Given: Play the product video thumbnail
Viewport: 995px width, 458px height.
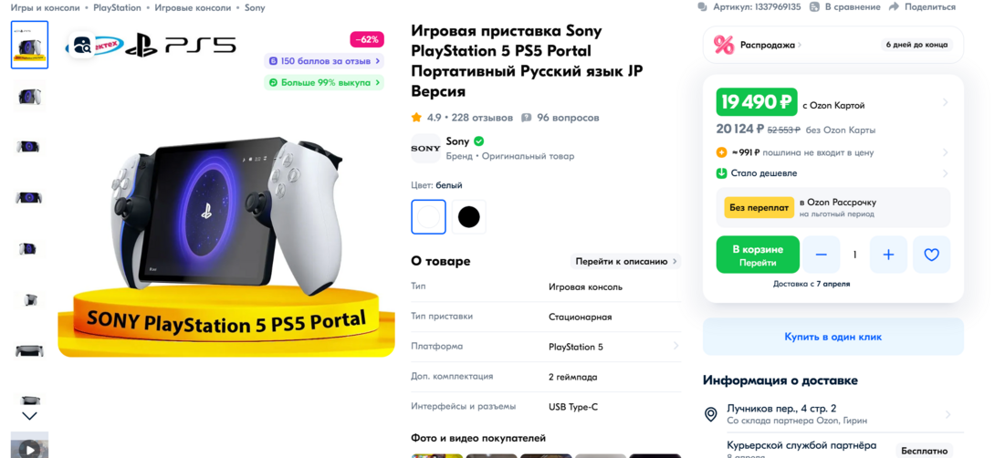Looking at the screenshot, I should [x=29, y=446].
